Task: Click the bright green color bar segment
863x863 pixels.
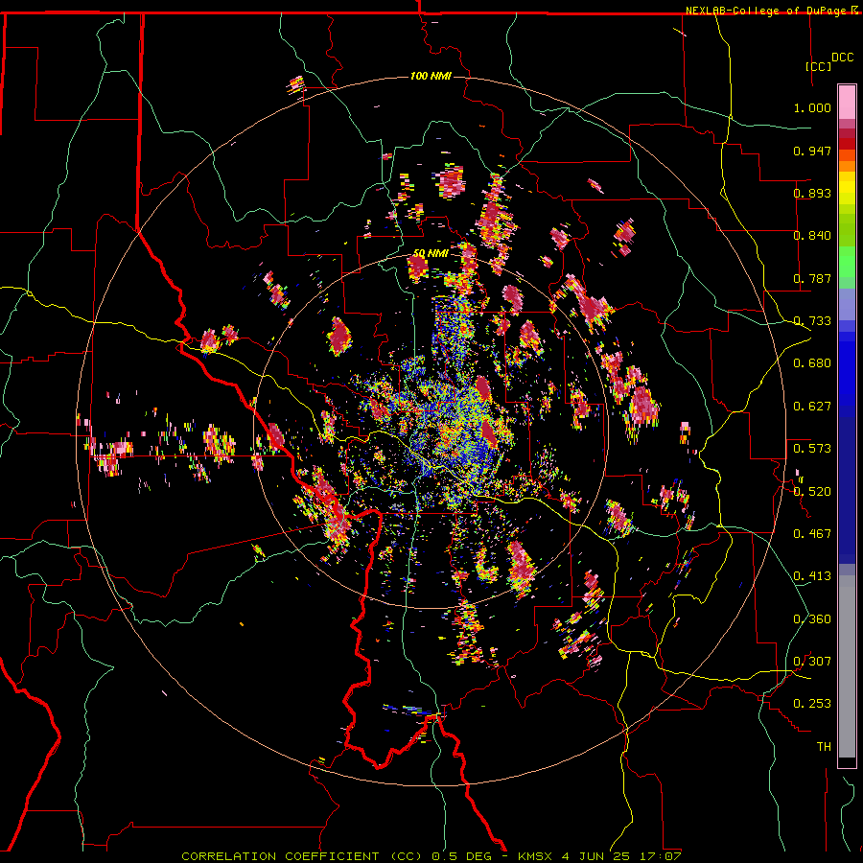Action: click(847, 262)
